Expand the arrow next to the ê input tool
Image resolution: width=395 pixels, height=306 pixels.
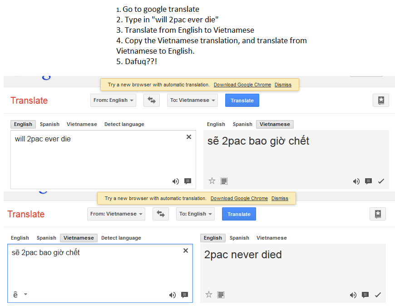pos(25,294)
